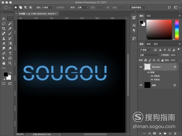Open the layer filter 类型 dropdown
The width and height of the screenshot is (182, 136).
[x=145, y=50]
